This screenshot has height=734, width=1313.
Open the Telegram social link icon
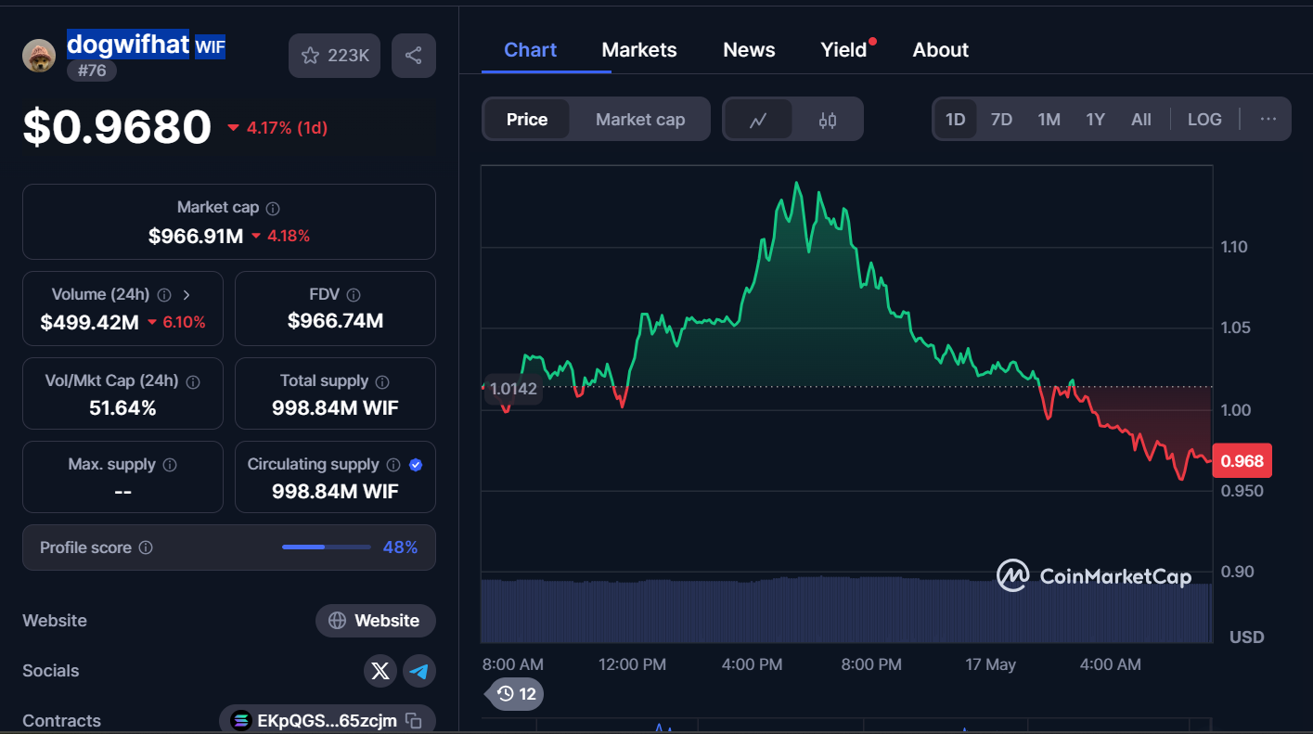[419, 671]
